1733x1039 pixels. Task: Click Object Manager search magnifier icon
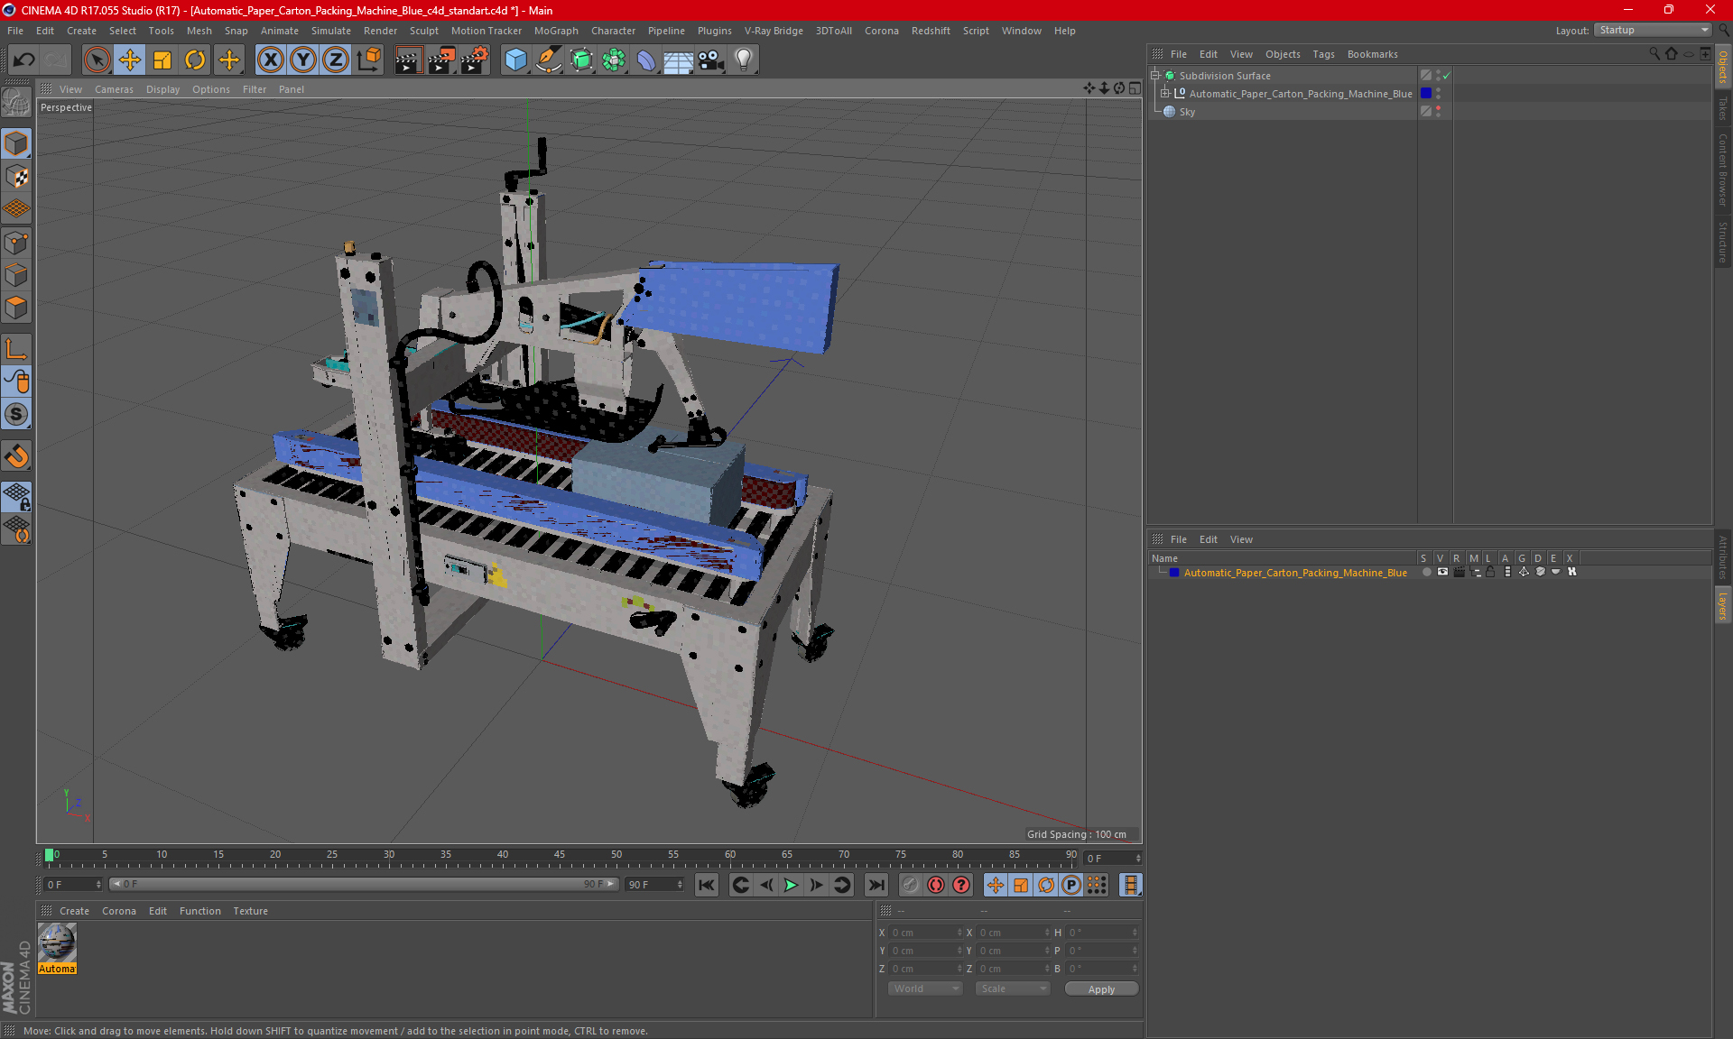pyautogui.click(x=1654, y=54)
